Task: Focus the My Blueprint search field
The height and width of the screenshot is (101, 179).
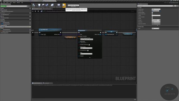Action: point(17,6)
